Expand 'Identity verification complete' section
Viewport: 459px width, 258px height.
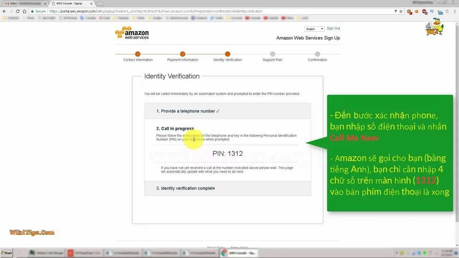click(x=228, y=188)
